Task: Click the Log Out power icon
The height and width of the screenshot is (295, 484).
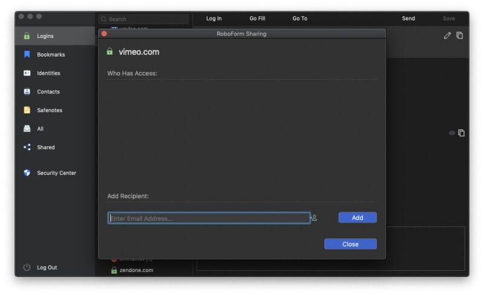Action: (x=27, y=267)
